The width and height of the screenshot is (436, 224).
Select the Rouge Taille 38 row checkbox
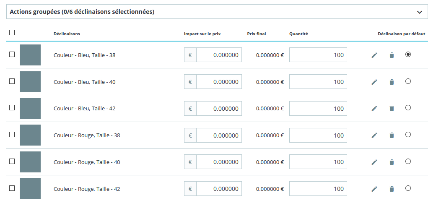(x=12, y=134)
